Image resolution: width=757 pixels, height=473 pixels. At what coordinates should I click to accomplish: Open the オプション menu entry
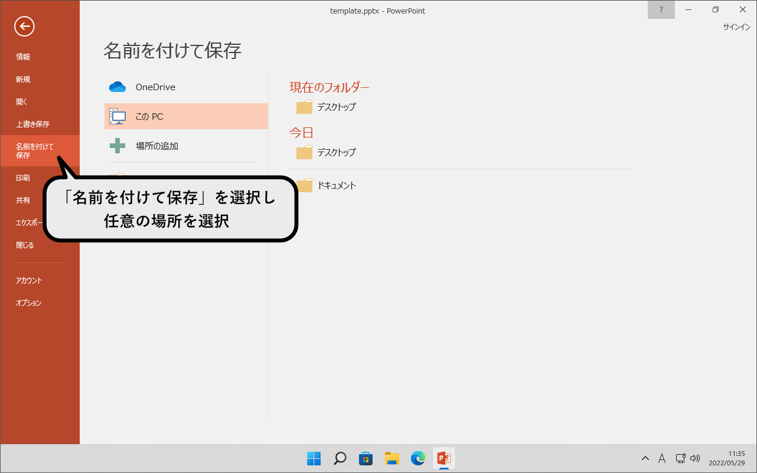[x=29, y=303]
